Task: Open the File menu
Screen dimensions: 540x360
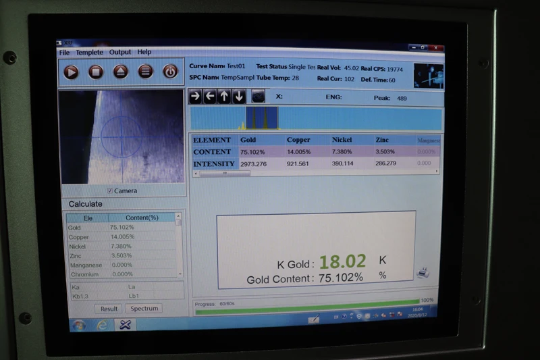Action: click(64, 52)
